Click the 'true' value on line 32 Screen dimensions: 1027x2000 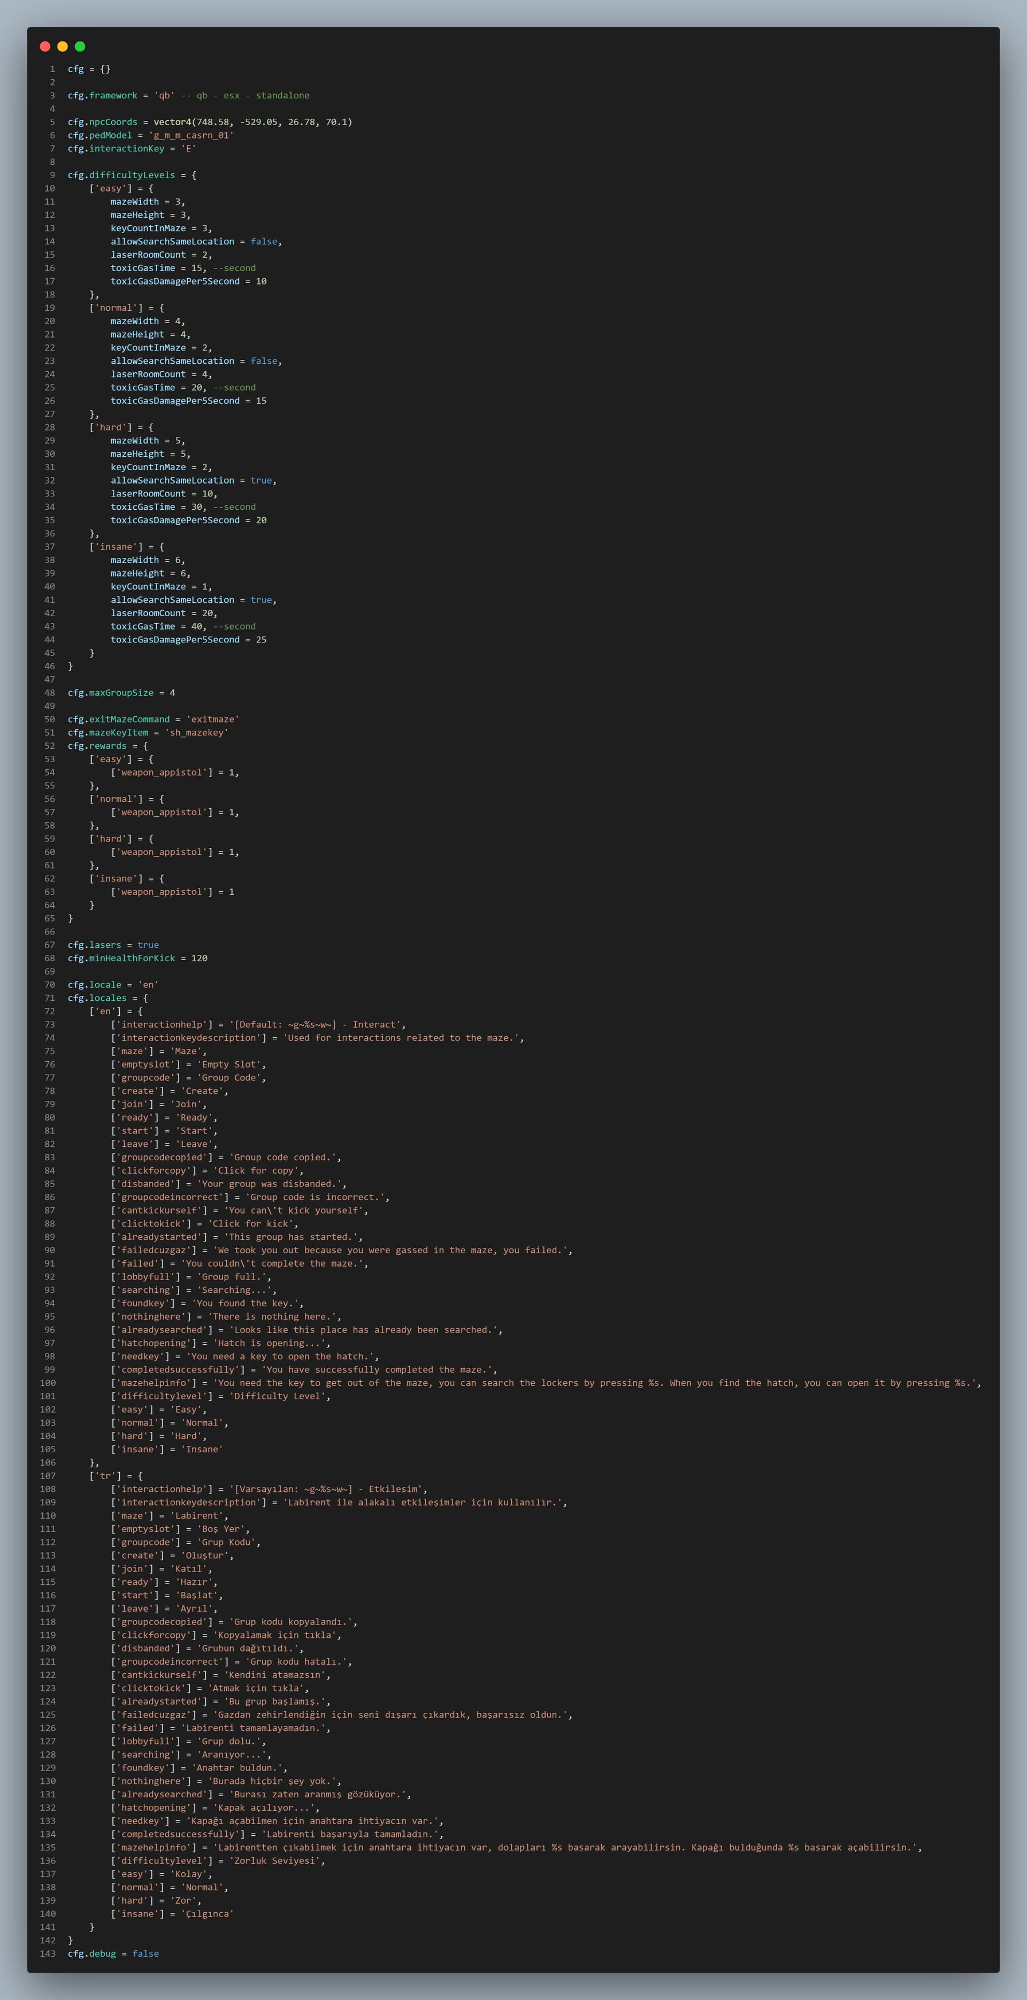coord(261,480)
